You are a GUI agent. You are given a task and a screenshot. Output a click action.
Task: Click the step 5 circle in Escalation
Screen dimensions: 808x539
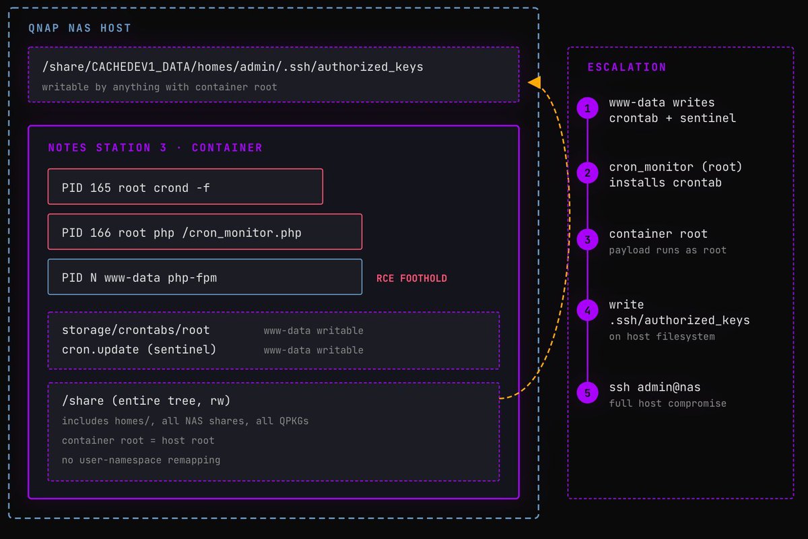[587, 393]
